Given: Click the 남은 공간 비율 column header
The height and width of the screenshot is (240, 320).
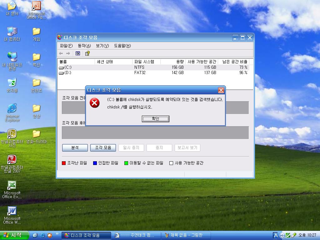Looking at the screenshot, I should (233, 62).
